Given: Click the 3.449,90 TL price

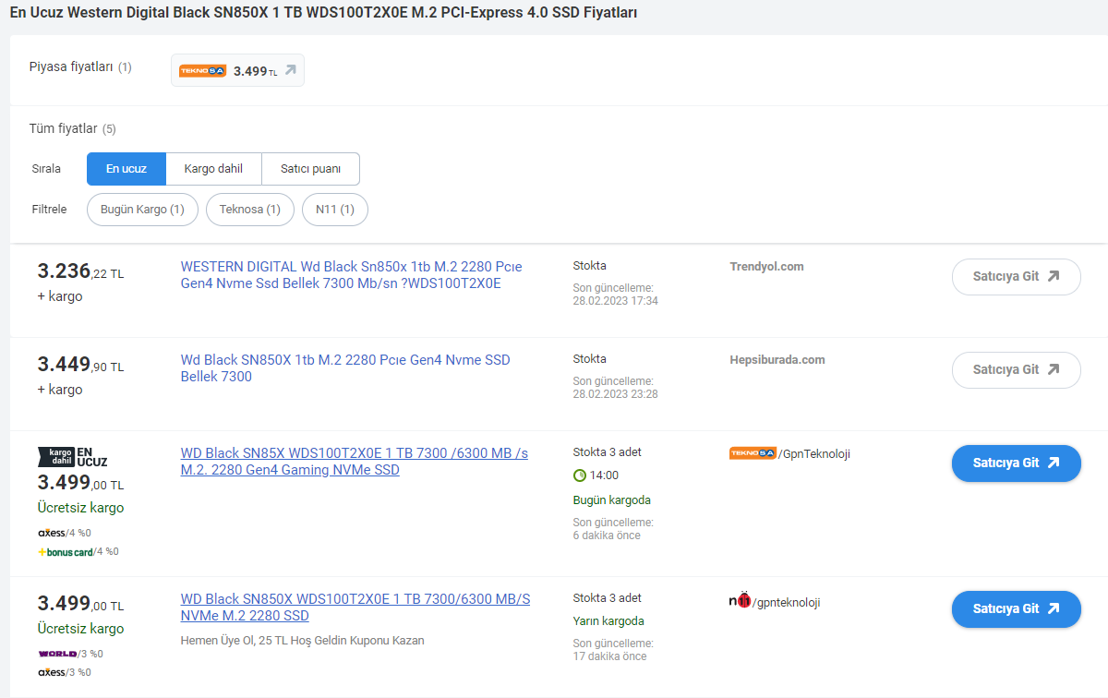Looking at the screenshot, I should (x=80, y=365).
